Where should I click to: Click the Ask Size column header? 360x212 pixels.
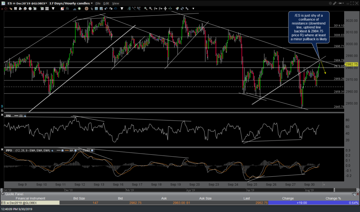coord(205,198)
